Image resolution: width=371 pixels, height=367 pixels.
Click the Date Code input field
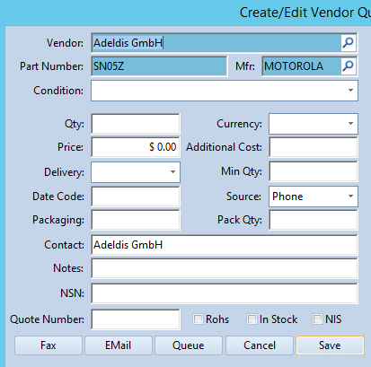point(136,197)
